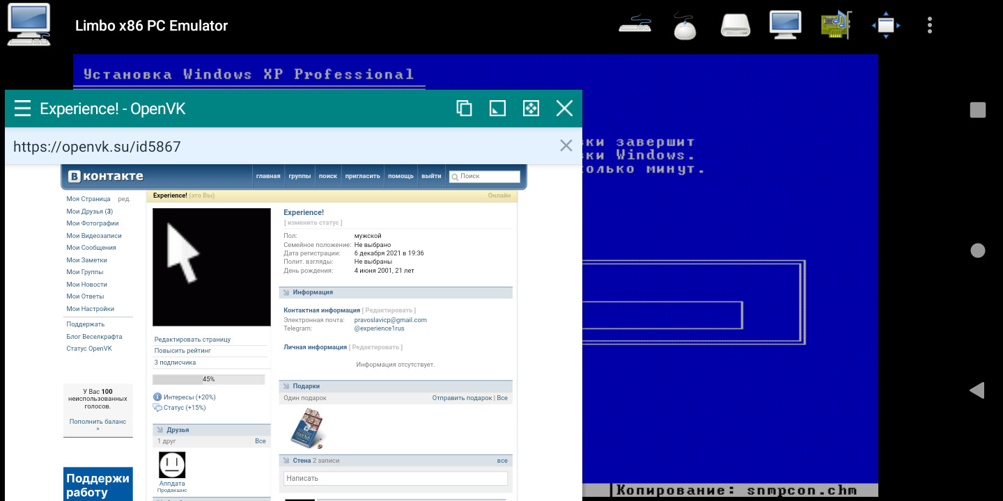Viewport: 1003px width, 501px height.
Task: Click ред. next to Моя Страница
Action: pos(124,199)
